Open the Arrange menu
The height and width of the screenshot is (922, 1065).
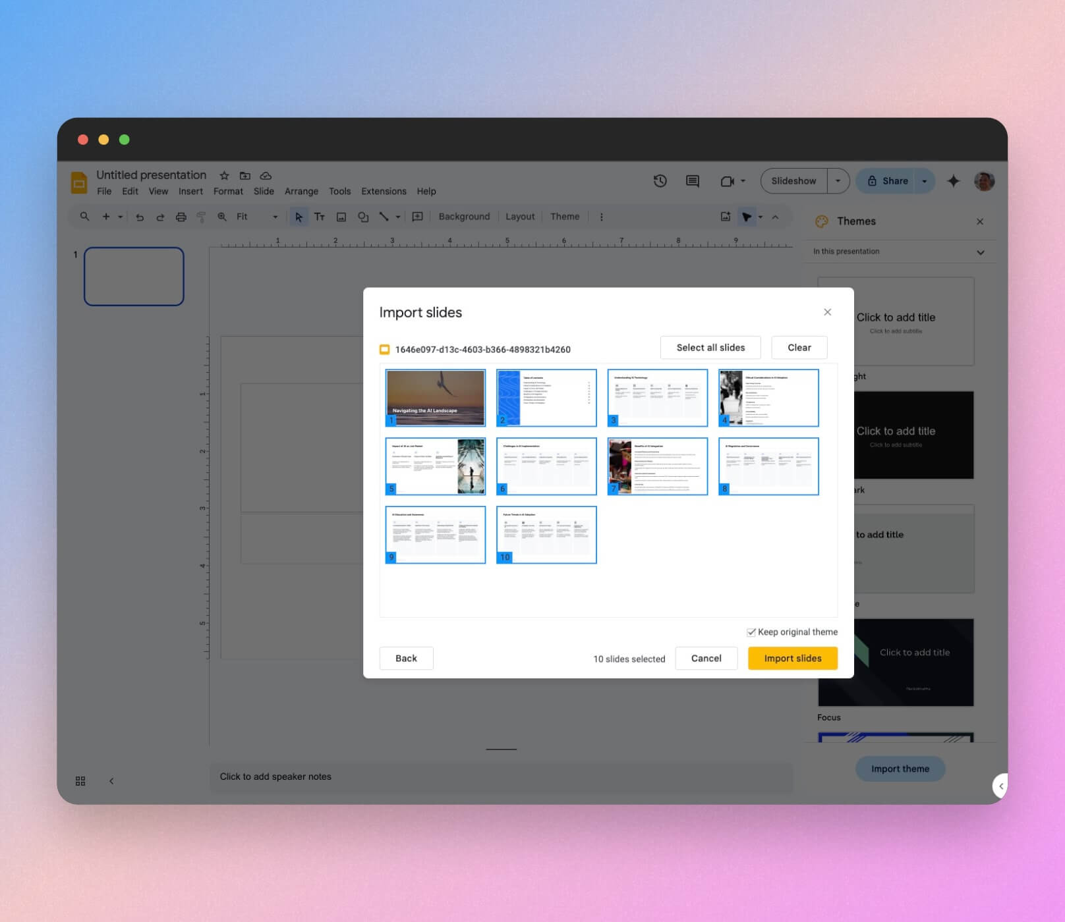[x=301, y=191]
